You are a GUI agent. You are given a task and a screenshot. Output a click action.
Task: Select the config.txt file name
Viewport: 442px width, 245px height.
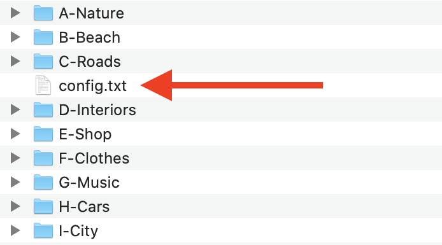click(93, 86)
